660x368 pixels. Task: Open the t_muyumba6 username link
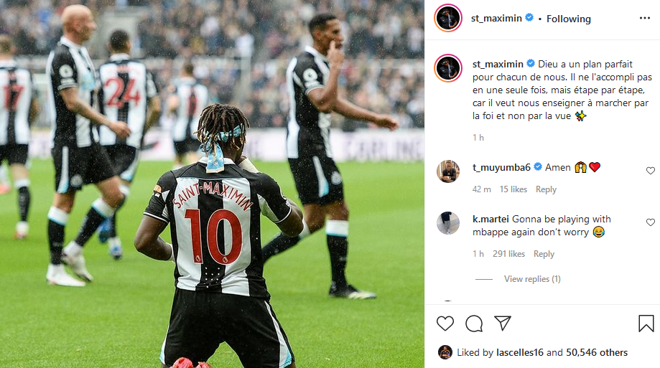501,167
